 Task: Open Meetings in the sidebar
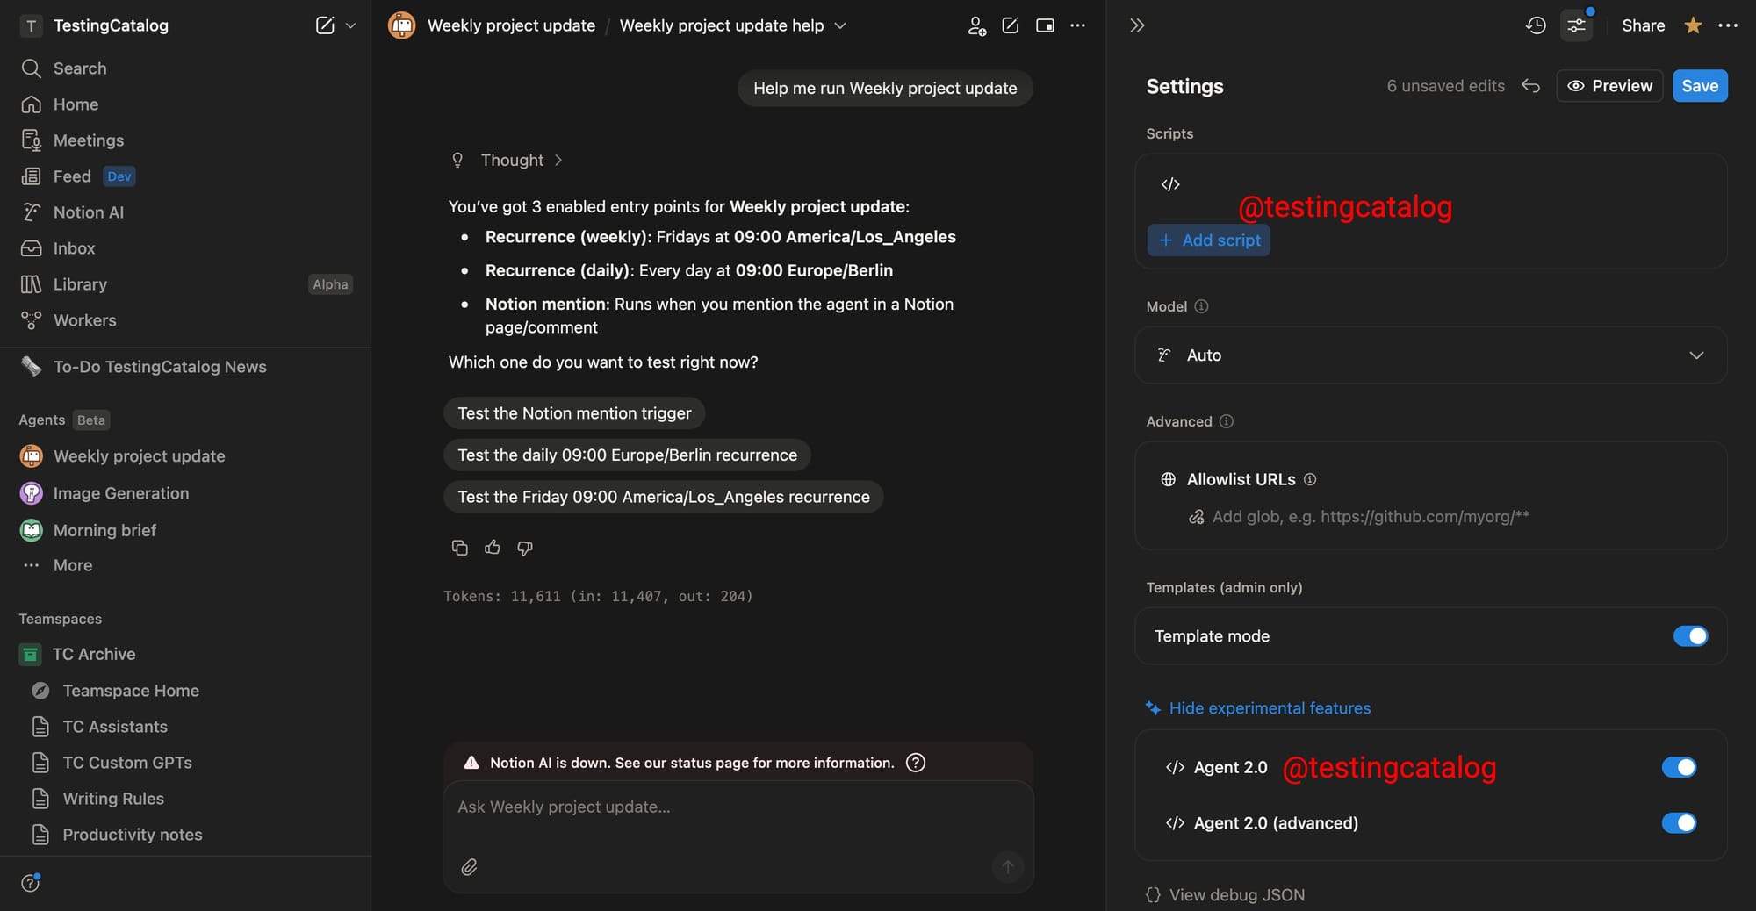[x=88, y=140]
